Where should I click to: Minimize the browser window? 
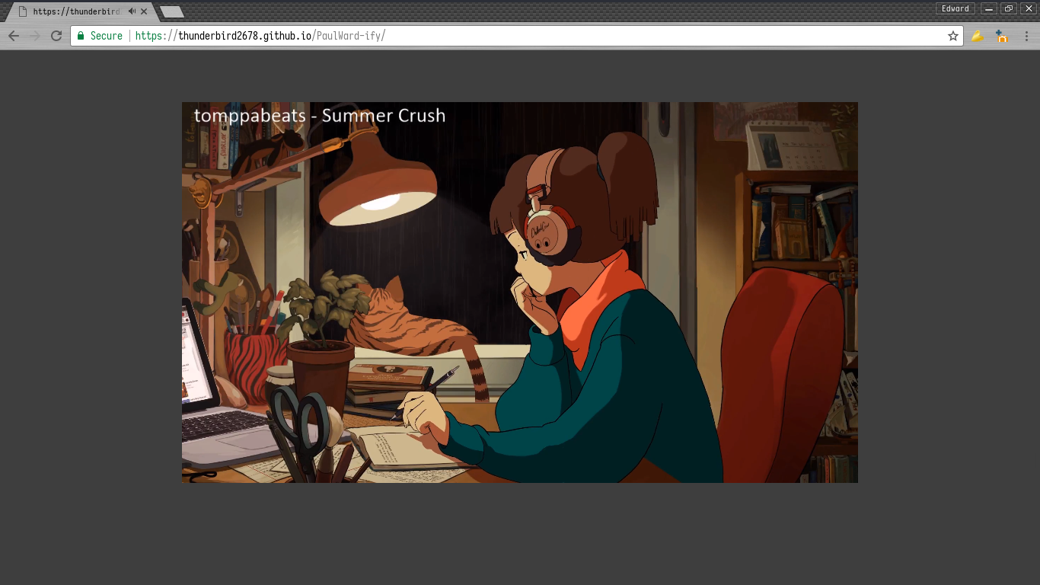point(989,8)
